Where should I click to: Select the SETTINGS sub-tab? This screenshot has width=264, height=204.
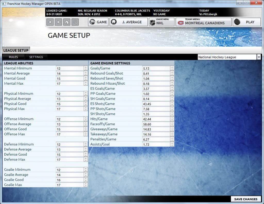click(x=36, y=57)
